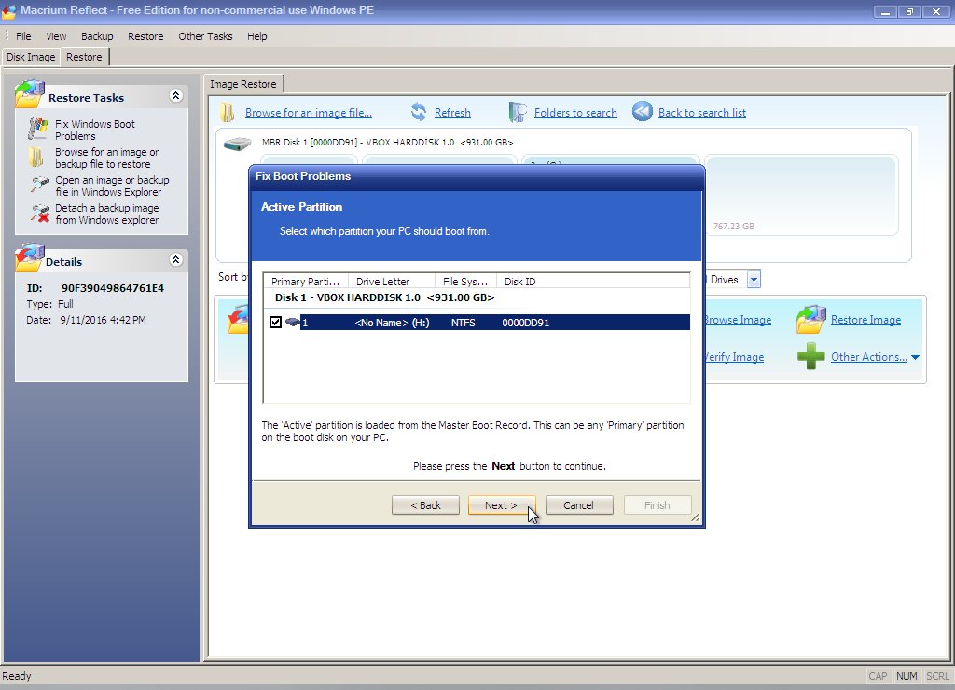
Task: Click the Browse for an image sidebar icon
Action: 37,157
